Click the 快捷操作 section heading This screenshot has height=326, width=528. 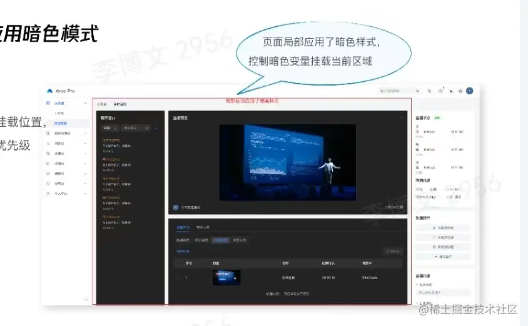[x=423, y=218]
